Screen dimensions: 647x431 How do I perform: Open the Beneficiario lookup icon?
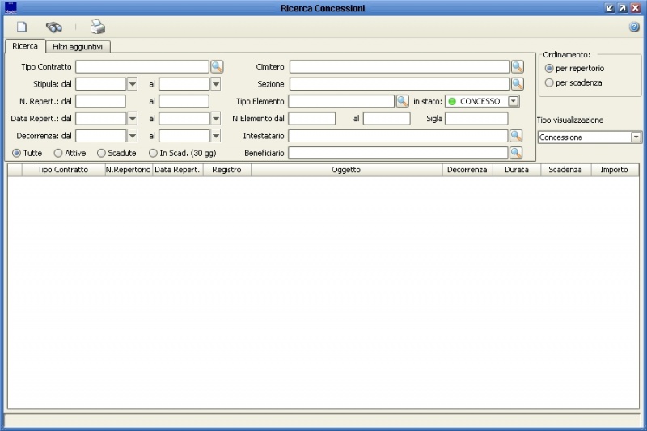(x=516, y=153)
